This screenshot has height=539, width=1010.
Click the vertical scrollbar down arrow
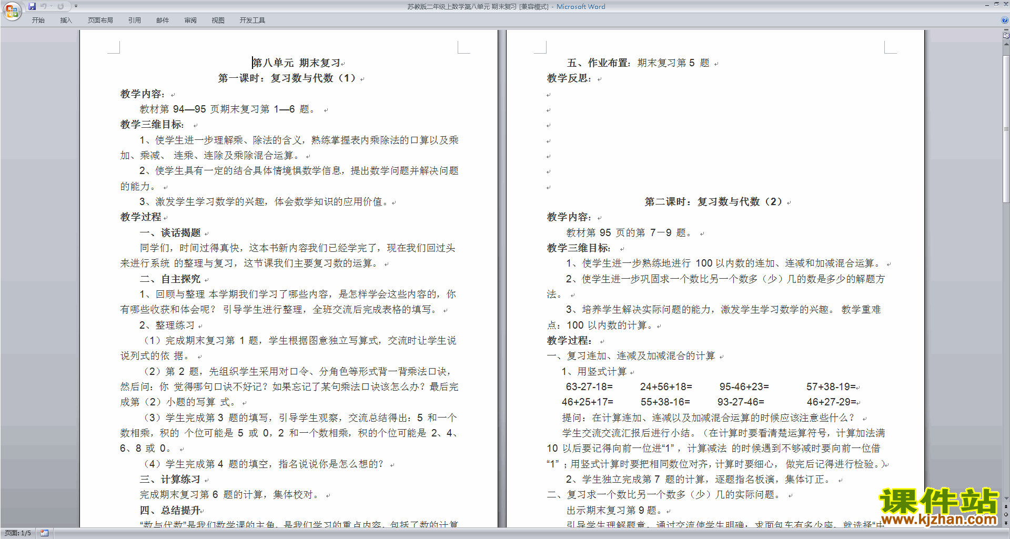(1006, 499)
